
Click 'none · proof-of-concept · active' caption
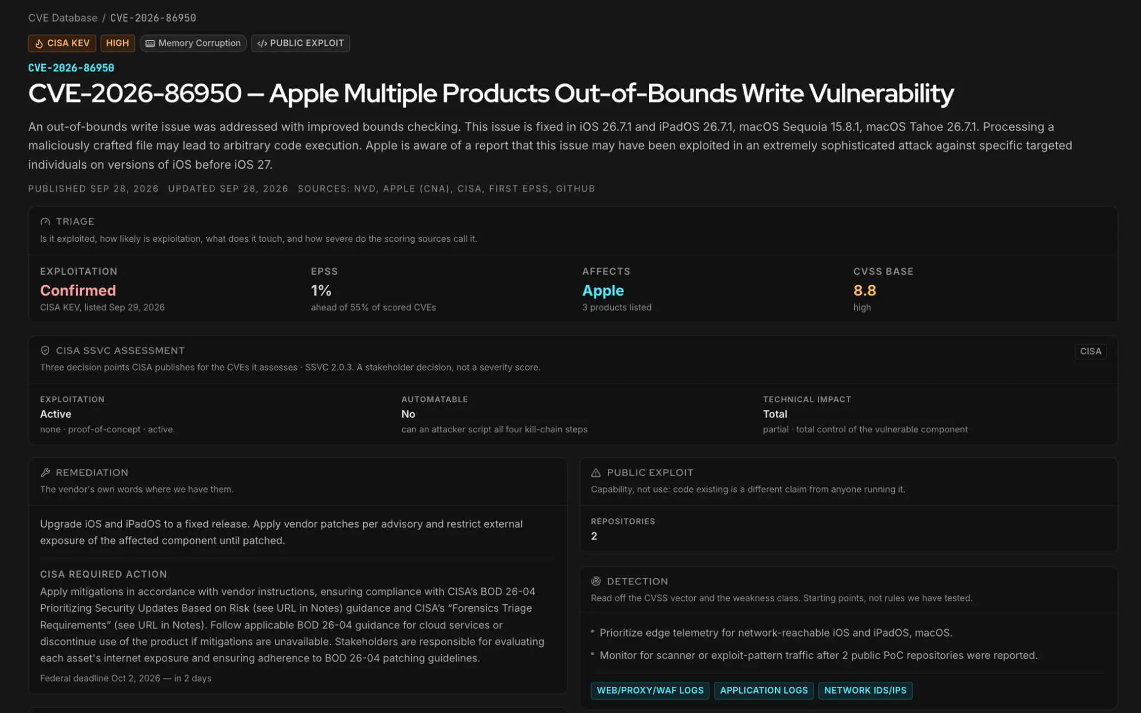[106, 429]
